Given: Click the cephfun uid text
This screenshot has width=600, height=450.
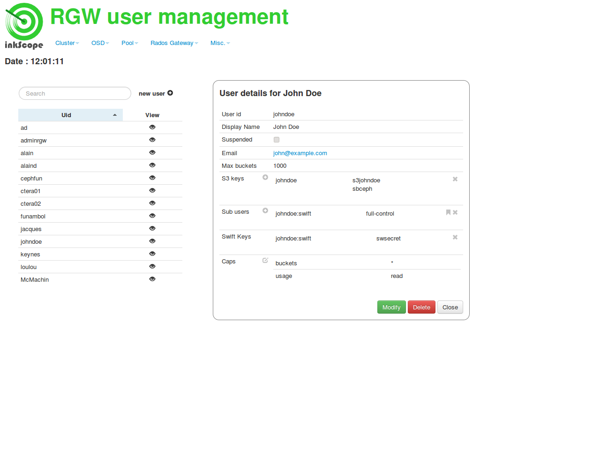Looking at the screenshot, I should [x=31, y=178].
